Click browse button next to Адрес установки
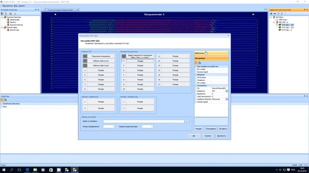Screen dimensions: 309x173 pos(187,122)
